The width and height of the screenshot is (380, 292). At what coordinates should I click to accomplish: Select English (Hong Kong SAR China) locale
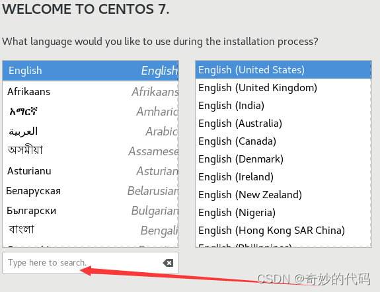click(x=283, y=230)
